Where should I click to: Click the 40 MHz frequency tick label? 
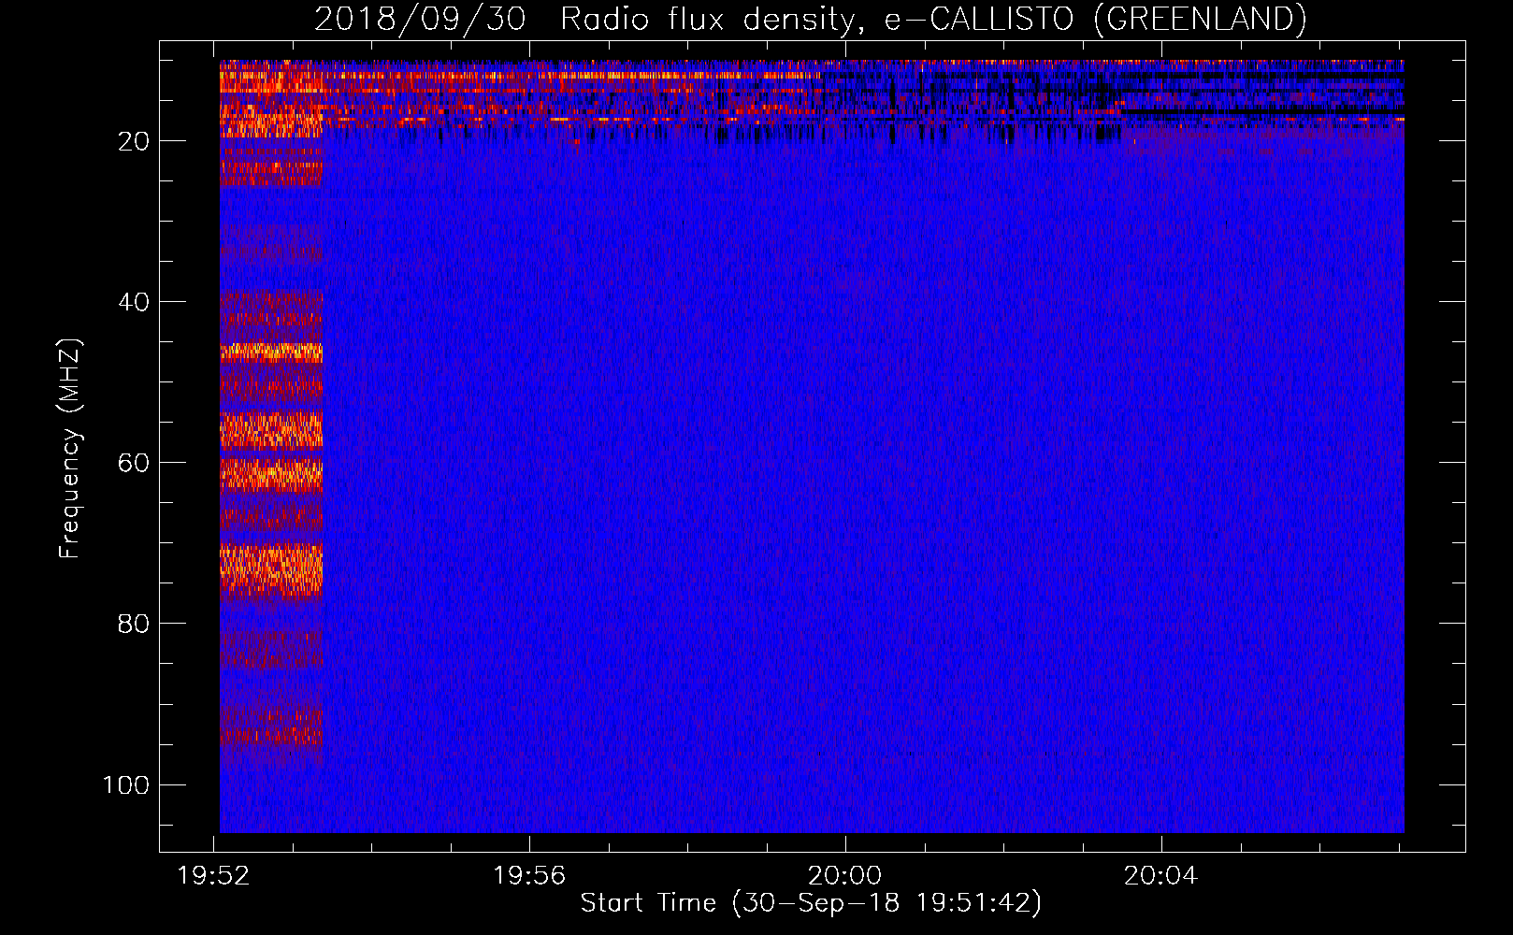tap(134, 302)
